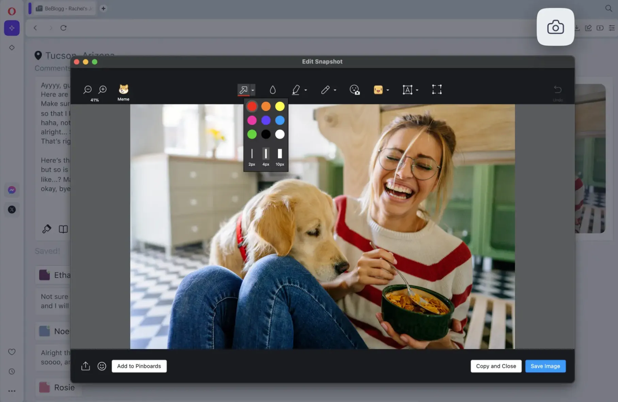The width and height of the screenshot is (618, 402).
Task: Open Messenger from the browser sidebar
Action: 12,190
